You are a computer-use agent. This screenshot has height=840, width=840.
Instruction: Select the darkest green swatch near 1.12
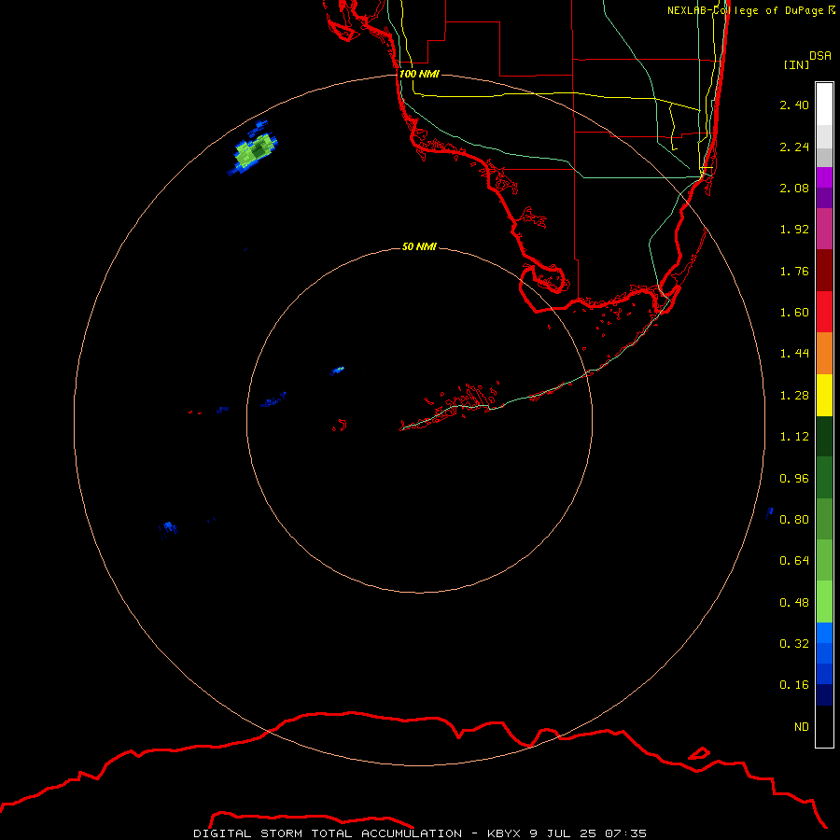(824, 437)
